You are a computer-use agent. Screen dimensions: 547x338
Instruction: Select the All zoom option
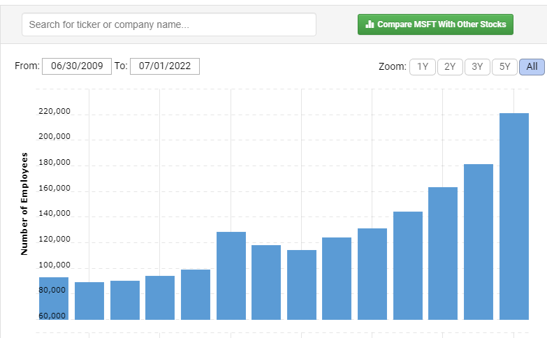pos(532,66)
